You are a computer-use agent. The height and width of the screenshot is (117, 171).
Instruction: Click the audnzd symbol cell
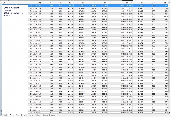click(70, 41)
